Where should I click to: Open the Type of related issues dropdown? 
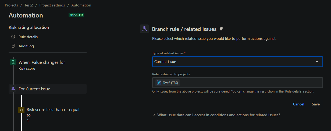click(x=237, y=62)
